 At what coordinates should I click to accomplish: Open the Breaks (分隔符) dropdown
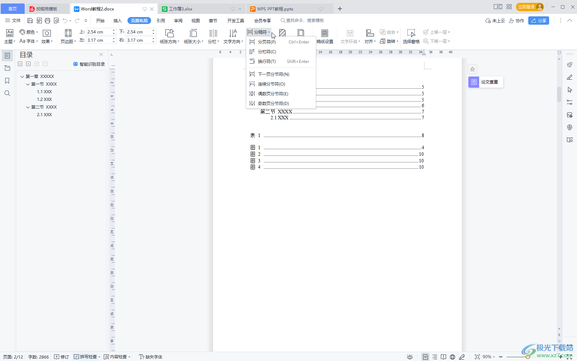click(259, 32)
